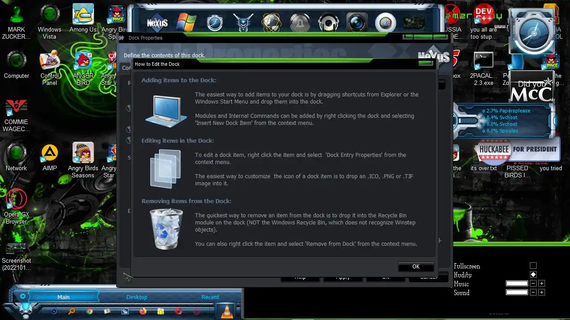Open the yellow folder icon in bottom dock
Image resolution: width=570 pixels, height=320 pixels.
coord(161,311)
